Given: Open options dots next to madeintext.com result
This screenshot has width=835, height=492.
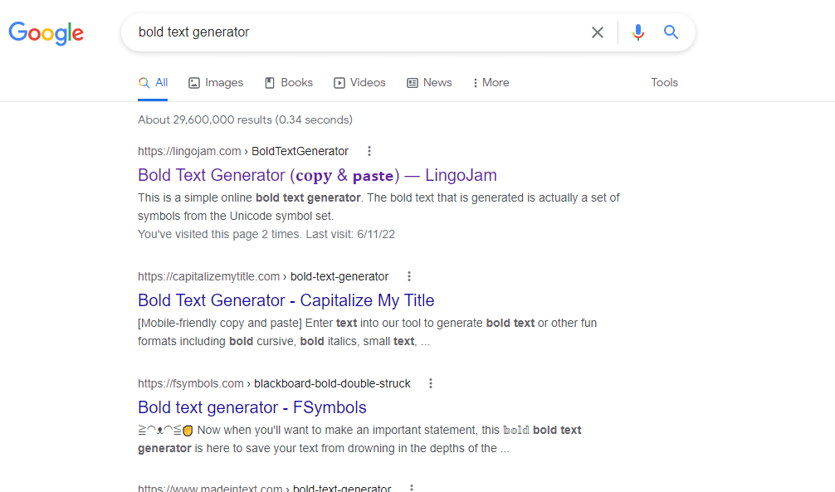Looking at the screenshot, I should point(411,488).
